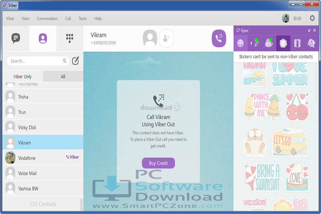Choose the Vacation sticker
The height and width of the screenshot is (214, 321).
(255, 203)
